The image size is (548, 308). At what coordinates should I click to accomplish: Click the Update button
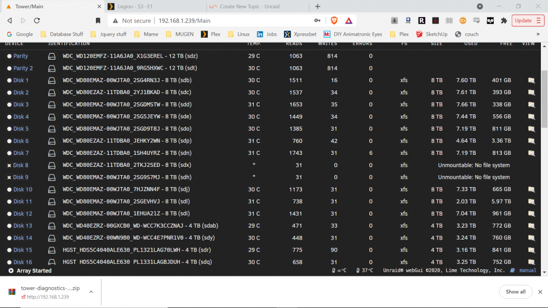(x=528, y=21)
